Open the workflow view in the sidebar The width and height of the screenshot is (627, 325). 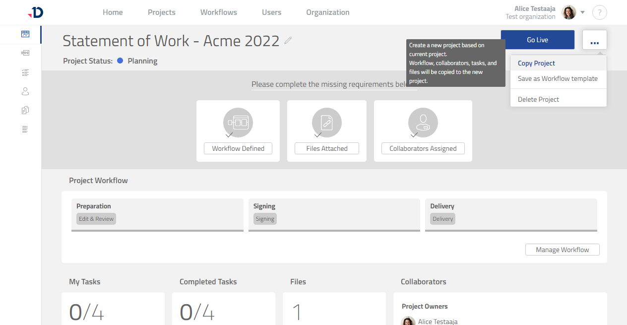[x=25, y=53]
